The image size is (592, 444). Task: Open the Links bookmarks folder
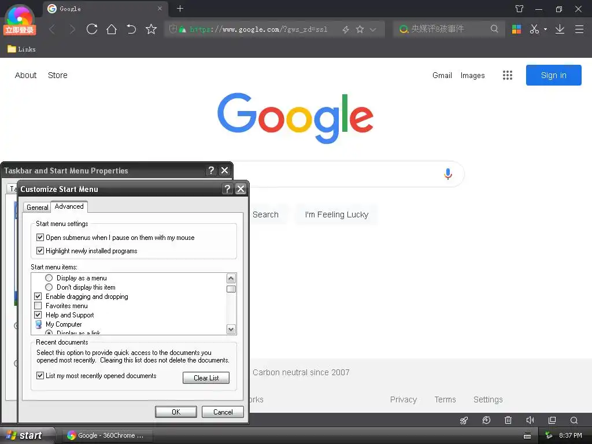(x=21, y=49)
